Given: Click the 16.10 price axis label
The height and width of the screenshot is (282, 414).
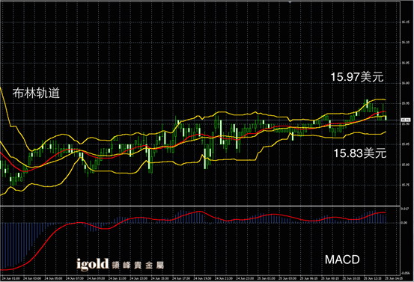Looking at the screenshot, I should tap(406, 42).
